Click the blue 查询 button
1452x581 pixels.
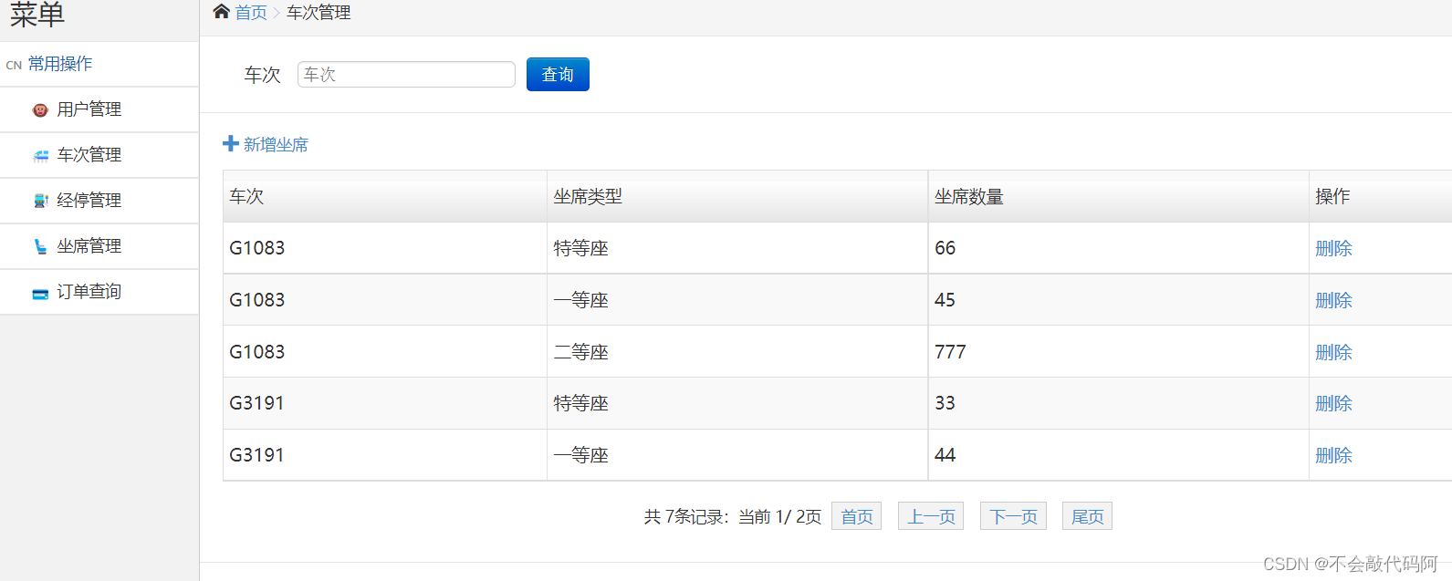coord(558,75)
